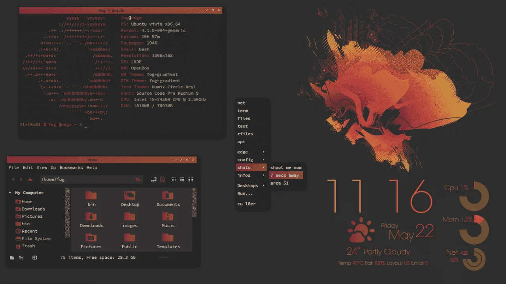Show tree view in sidebar
Image resolution: width=506 pixels, height=284 pixels.
(21, 258)
